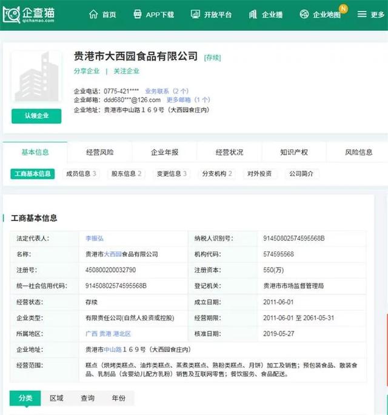Open the 企业地图 navigation item

(327, 15)
